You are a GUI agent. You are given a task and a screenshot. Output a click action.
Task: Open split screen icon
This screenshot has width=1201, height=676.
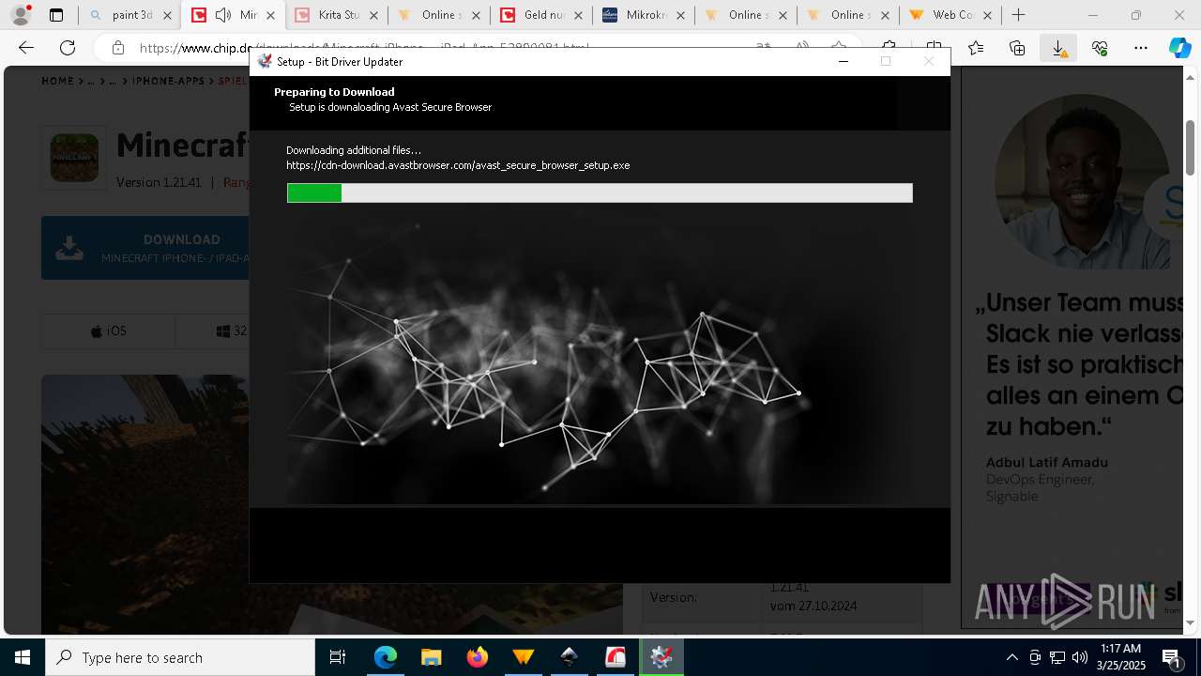[x=934, y=48]
